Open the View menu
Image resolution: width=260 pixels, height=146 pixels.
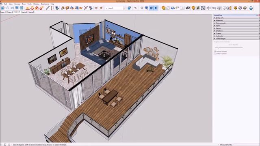pyautogui.click(x=11, y=4)
